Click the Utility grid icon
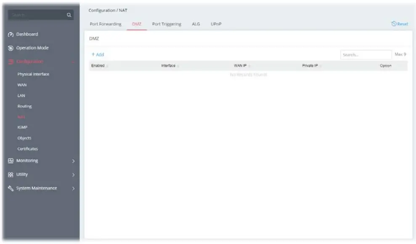 pos(11,174)
